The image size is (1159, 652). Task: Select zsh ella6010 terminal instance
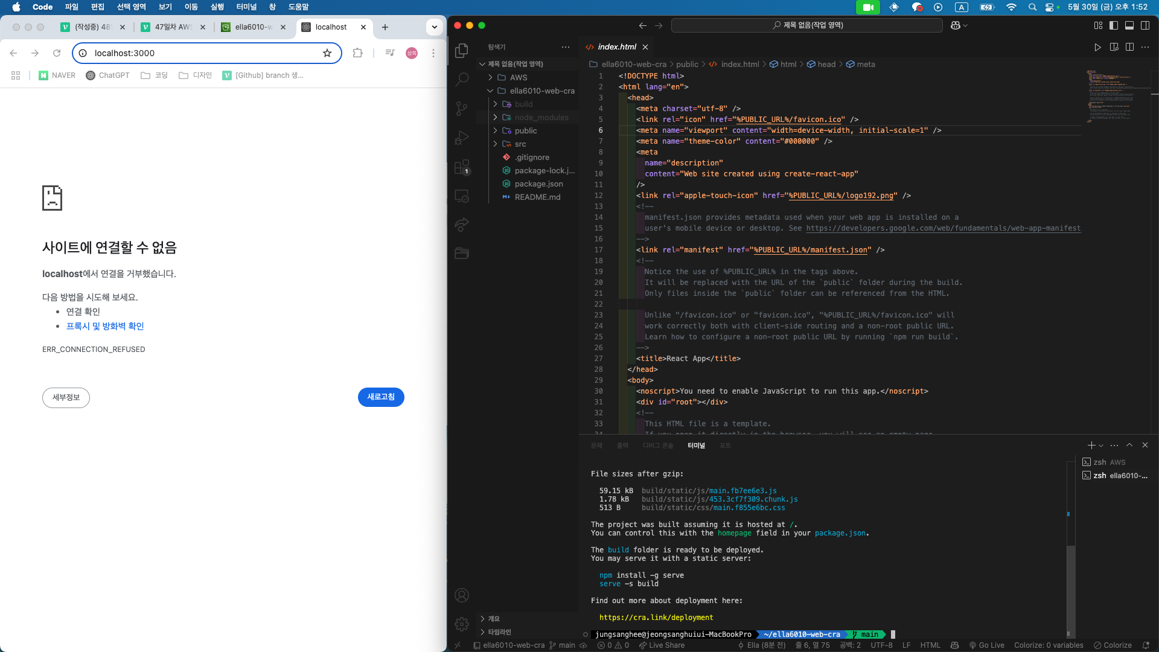[1116, 476]
